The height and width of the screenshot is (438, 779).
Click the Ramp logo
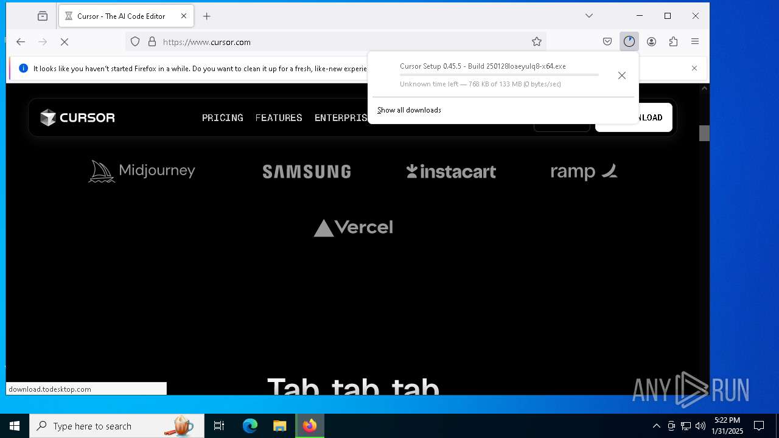tap(584, 172)
